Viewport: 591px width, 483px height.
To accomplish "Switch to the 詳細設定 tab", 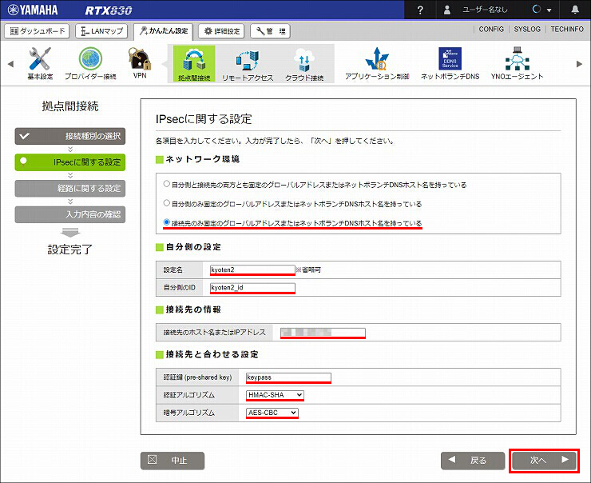I will (222, 31).
